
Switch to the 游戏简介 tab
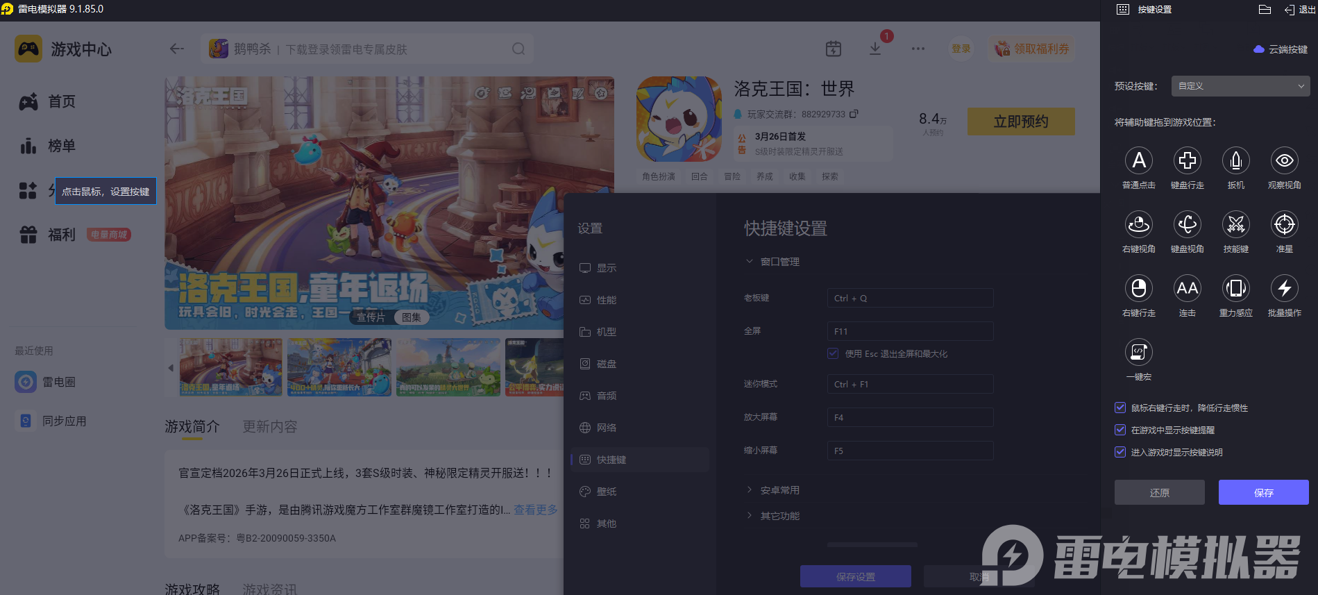(192, 426)
